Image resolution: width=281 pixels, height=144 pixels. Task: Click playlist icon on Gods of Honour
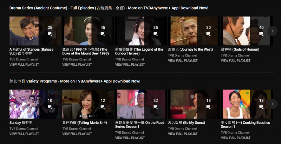tap(261, 34)
